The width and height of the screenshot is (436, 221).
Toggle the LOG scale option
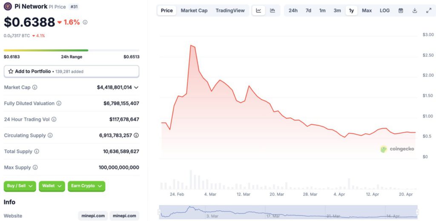point(384,11)
